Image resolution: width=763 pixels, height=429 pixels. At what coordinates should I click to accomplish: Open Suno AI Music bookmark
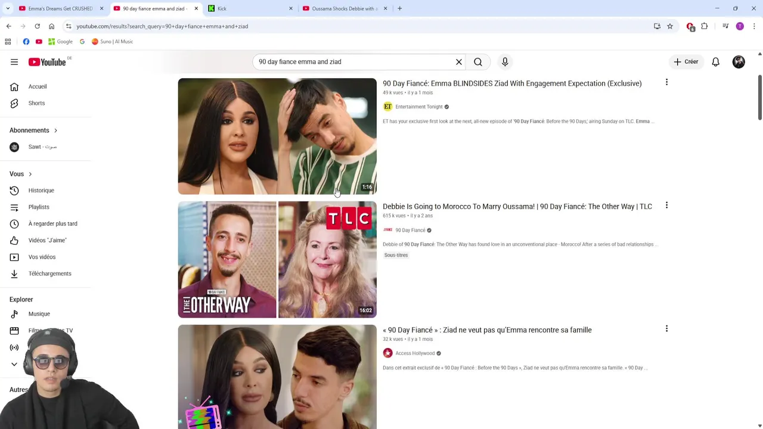[113, 42]
